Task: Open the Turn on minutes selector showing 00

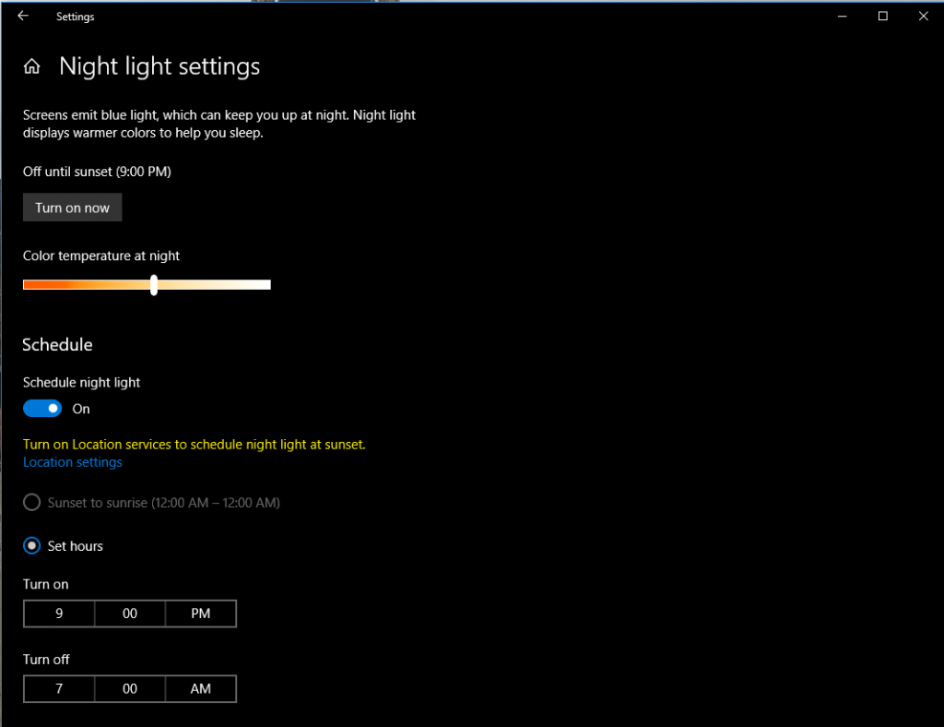Action: [129, 613]
